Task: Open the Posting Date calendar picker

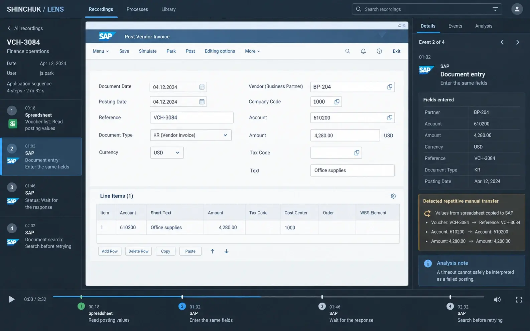Action: [x=202, y=102]
